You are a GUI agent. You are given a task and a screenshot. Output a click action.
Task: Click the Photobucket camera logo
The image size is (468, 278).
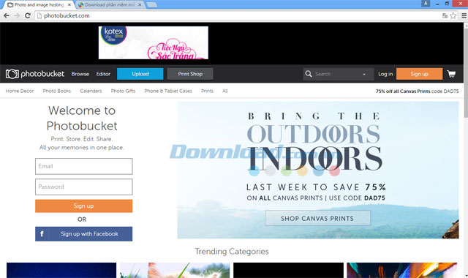click(12, 74)
